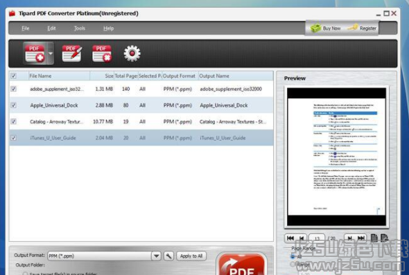Uncheck the iTunes_U_User_Guide file checkbox
The width and height of the screenshot is (409, 275).
(x=13, y=138)
